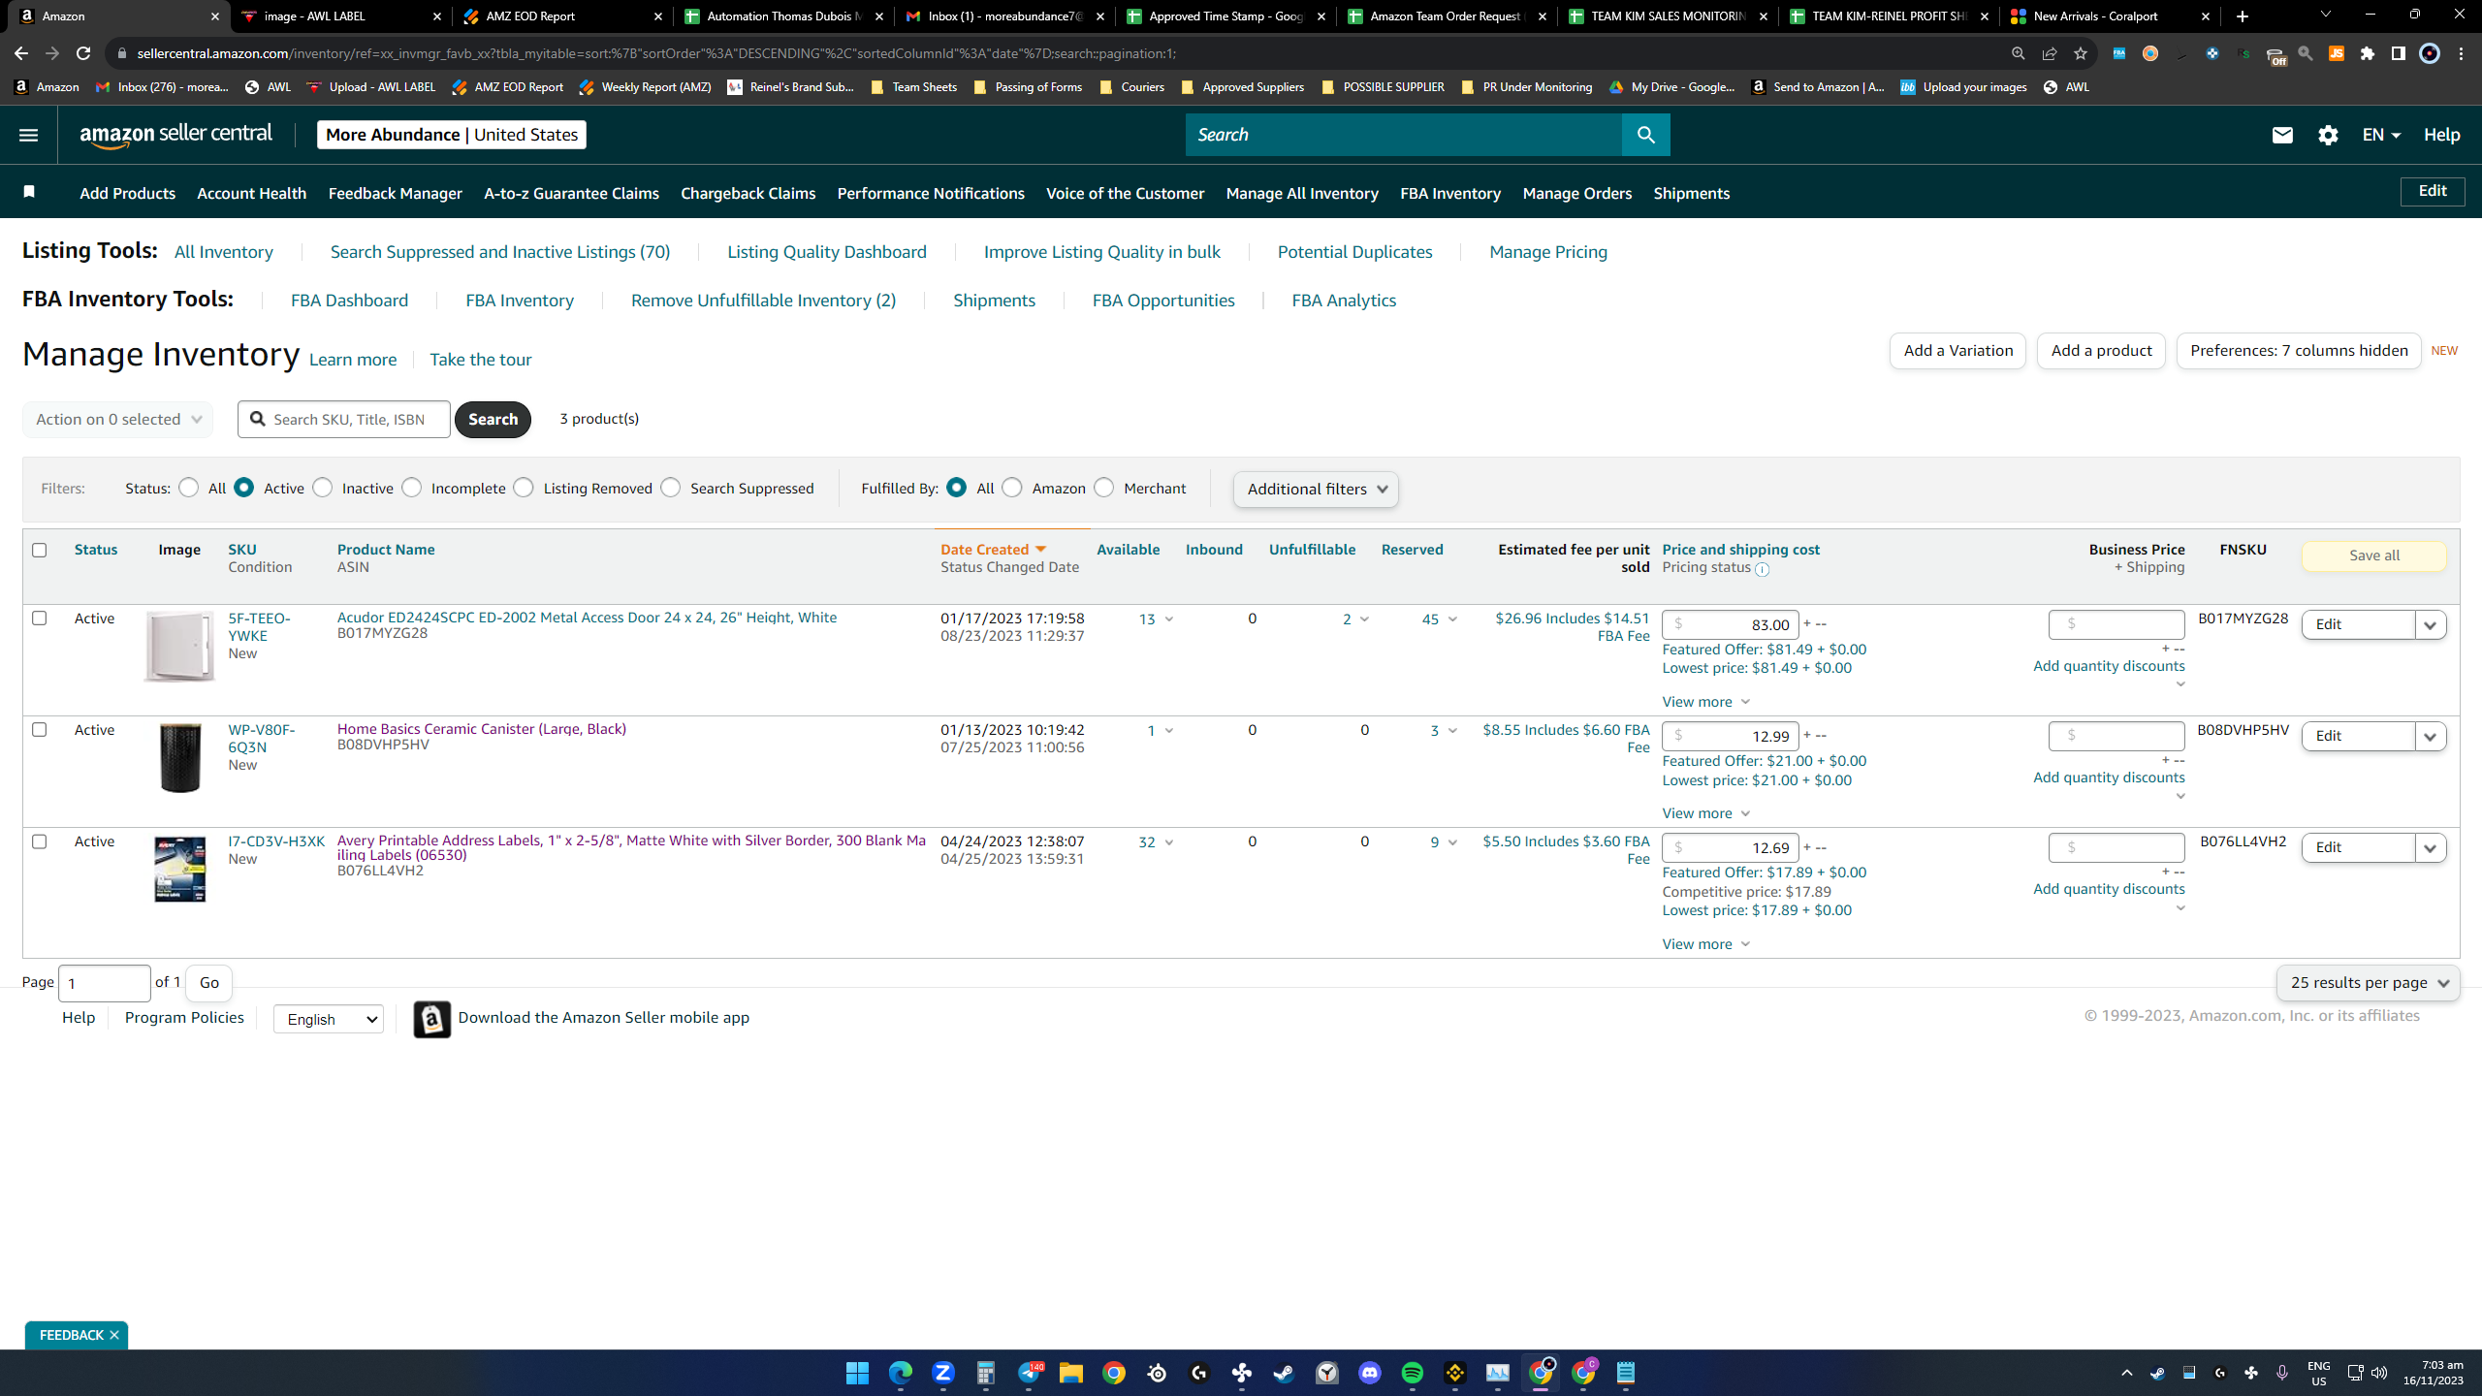Select the Incomplete status filter

412,488
